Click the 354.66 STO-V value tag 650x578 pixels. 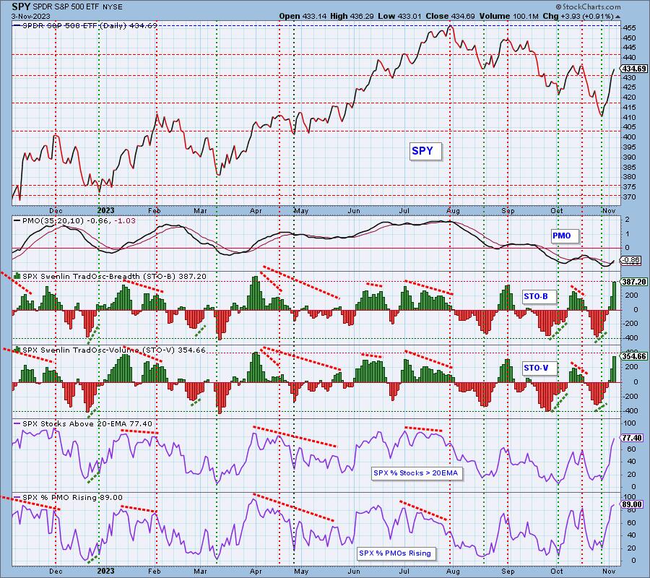pos(634,357)
